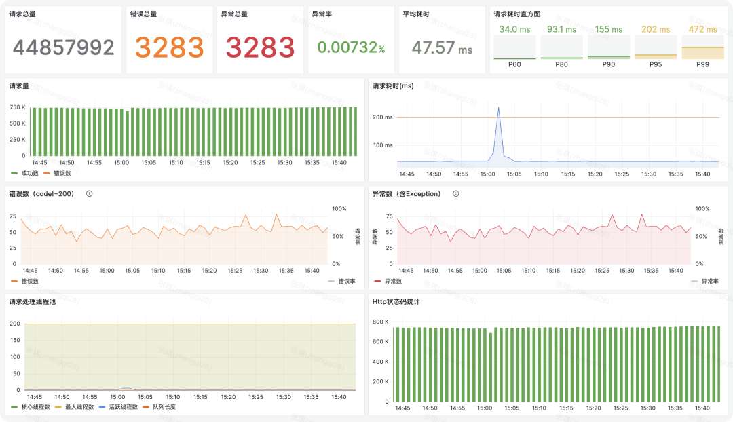Open the 请求处理线程池 panel title menu

(33, 302)
